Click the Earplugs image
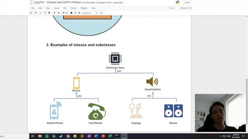248x139 pixels. point(136,111)
